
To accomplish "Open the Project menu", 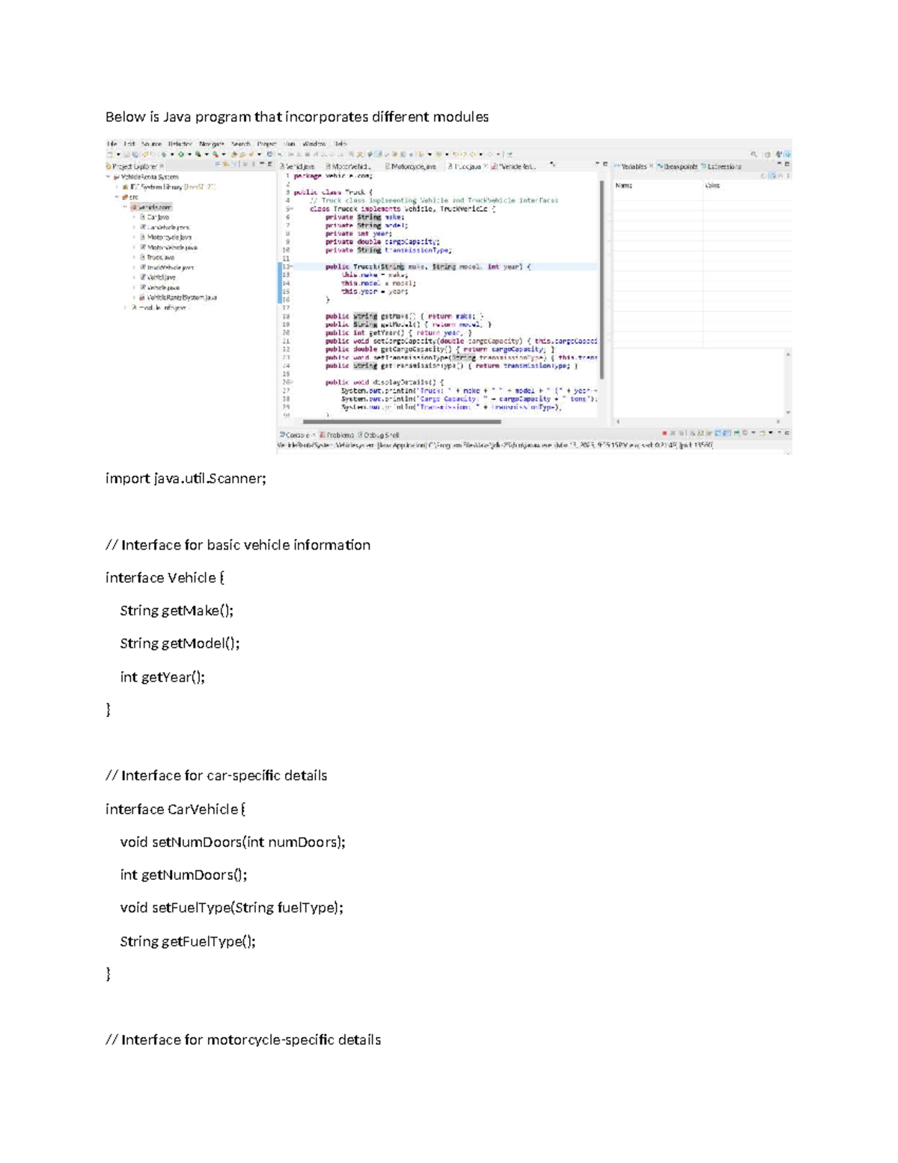I will pyautogui.click(x=267, y=144).
